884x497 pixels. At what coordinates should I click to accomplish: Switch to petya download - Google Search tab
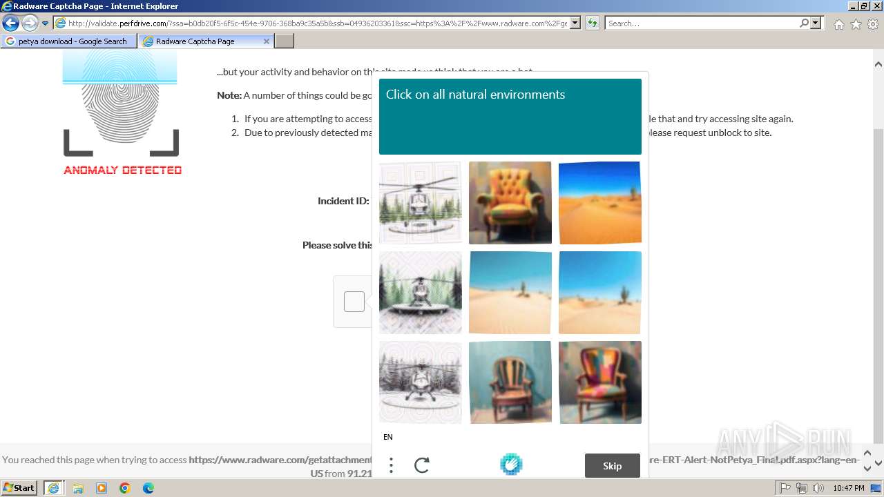68,41
